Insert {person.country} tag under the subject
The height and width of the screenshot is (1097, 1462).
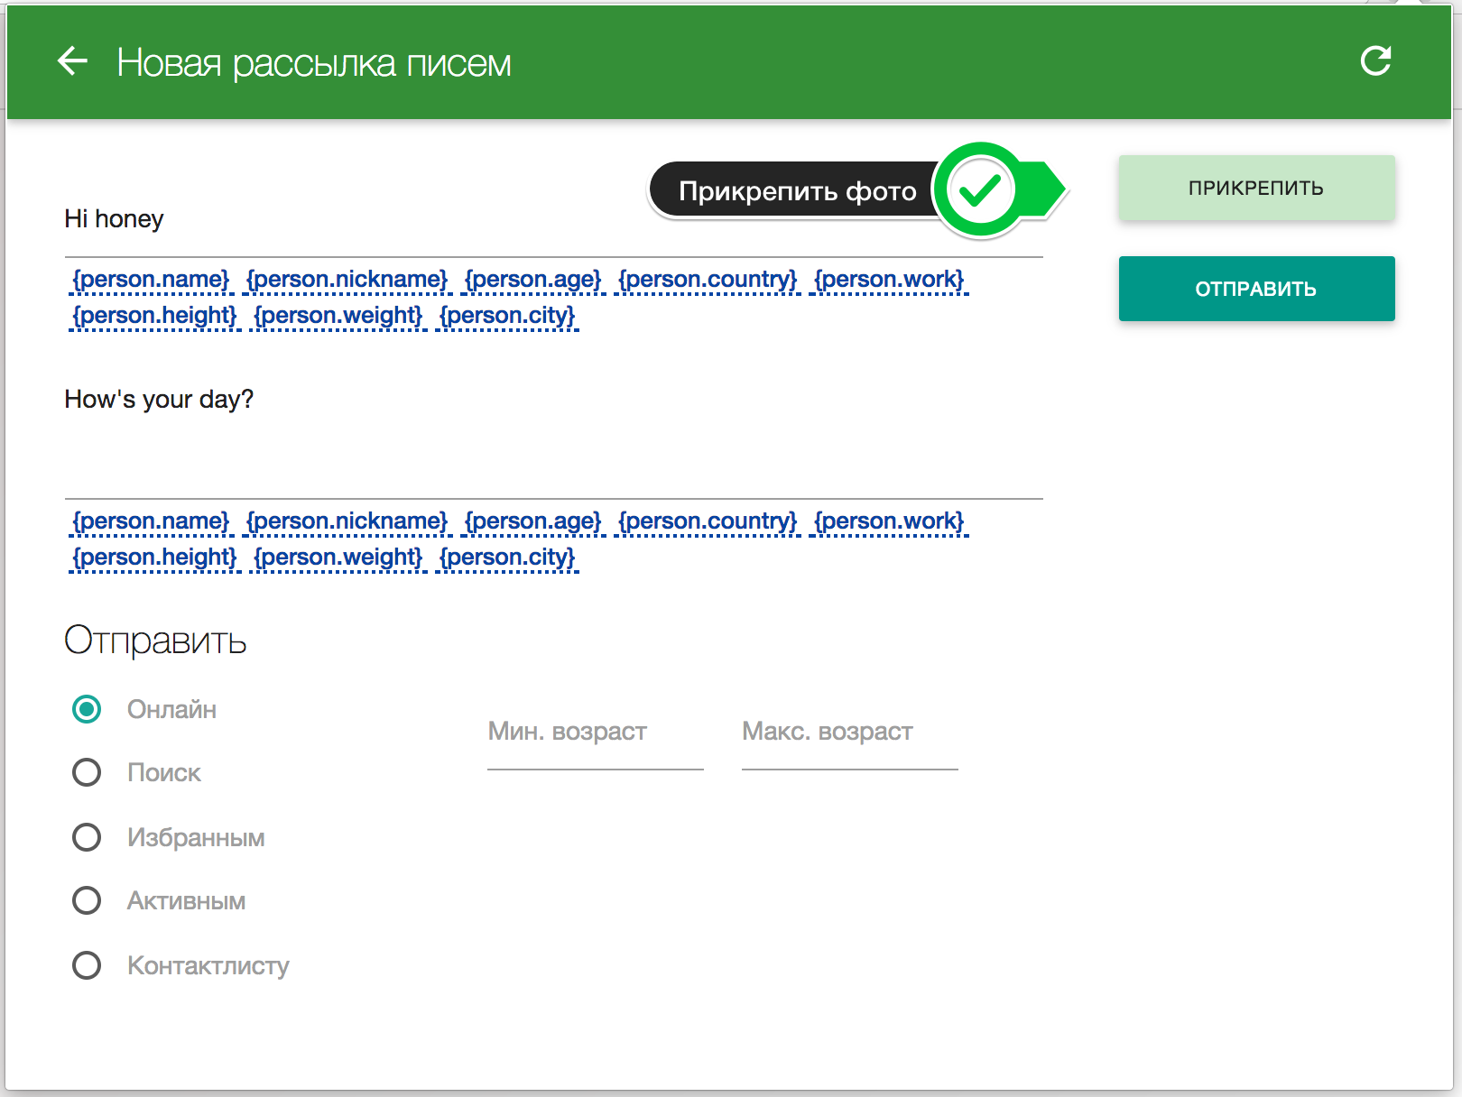[708, 280]
